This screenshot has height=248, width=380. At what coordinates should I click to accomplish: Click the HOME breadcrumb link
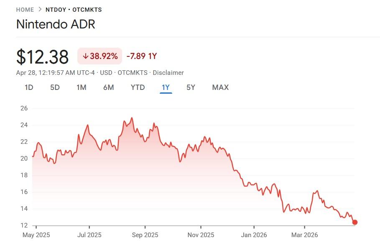click(25, 10)
